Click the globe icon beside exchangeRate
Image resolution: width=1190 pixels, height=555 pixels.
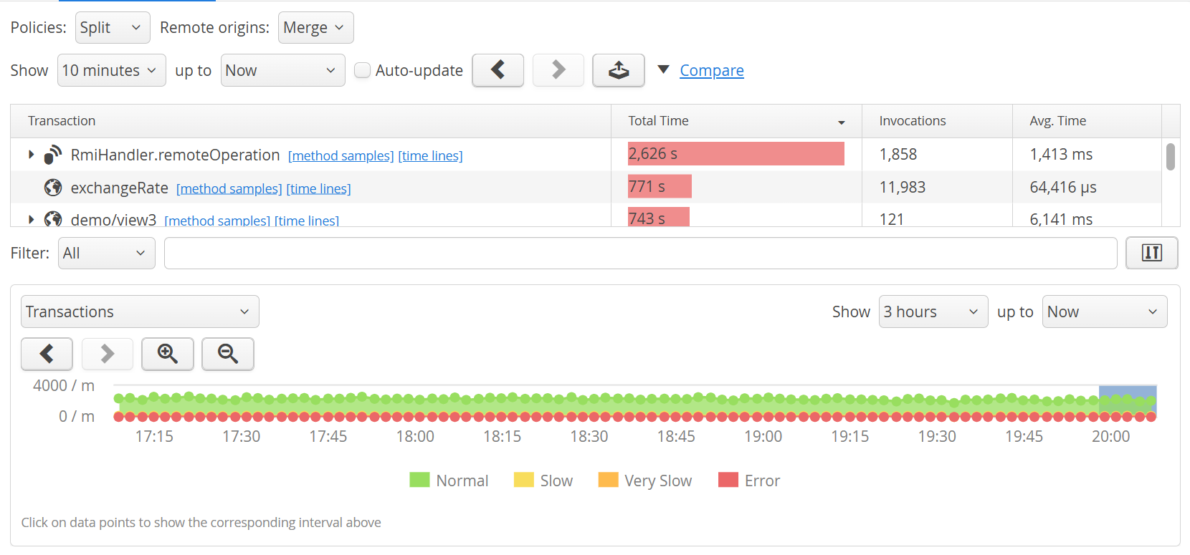(x=53, y=188)
